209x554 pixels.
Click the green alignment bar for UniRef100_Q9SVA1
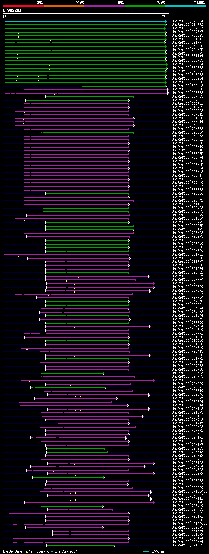click(68, 388)
